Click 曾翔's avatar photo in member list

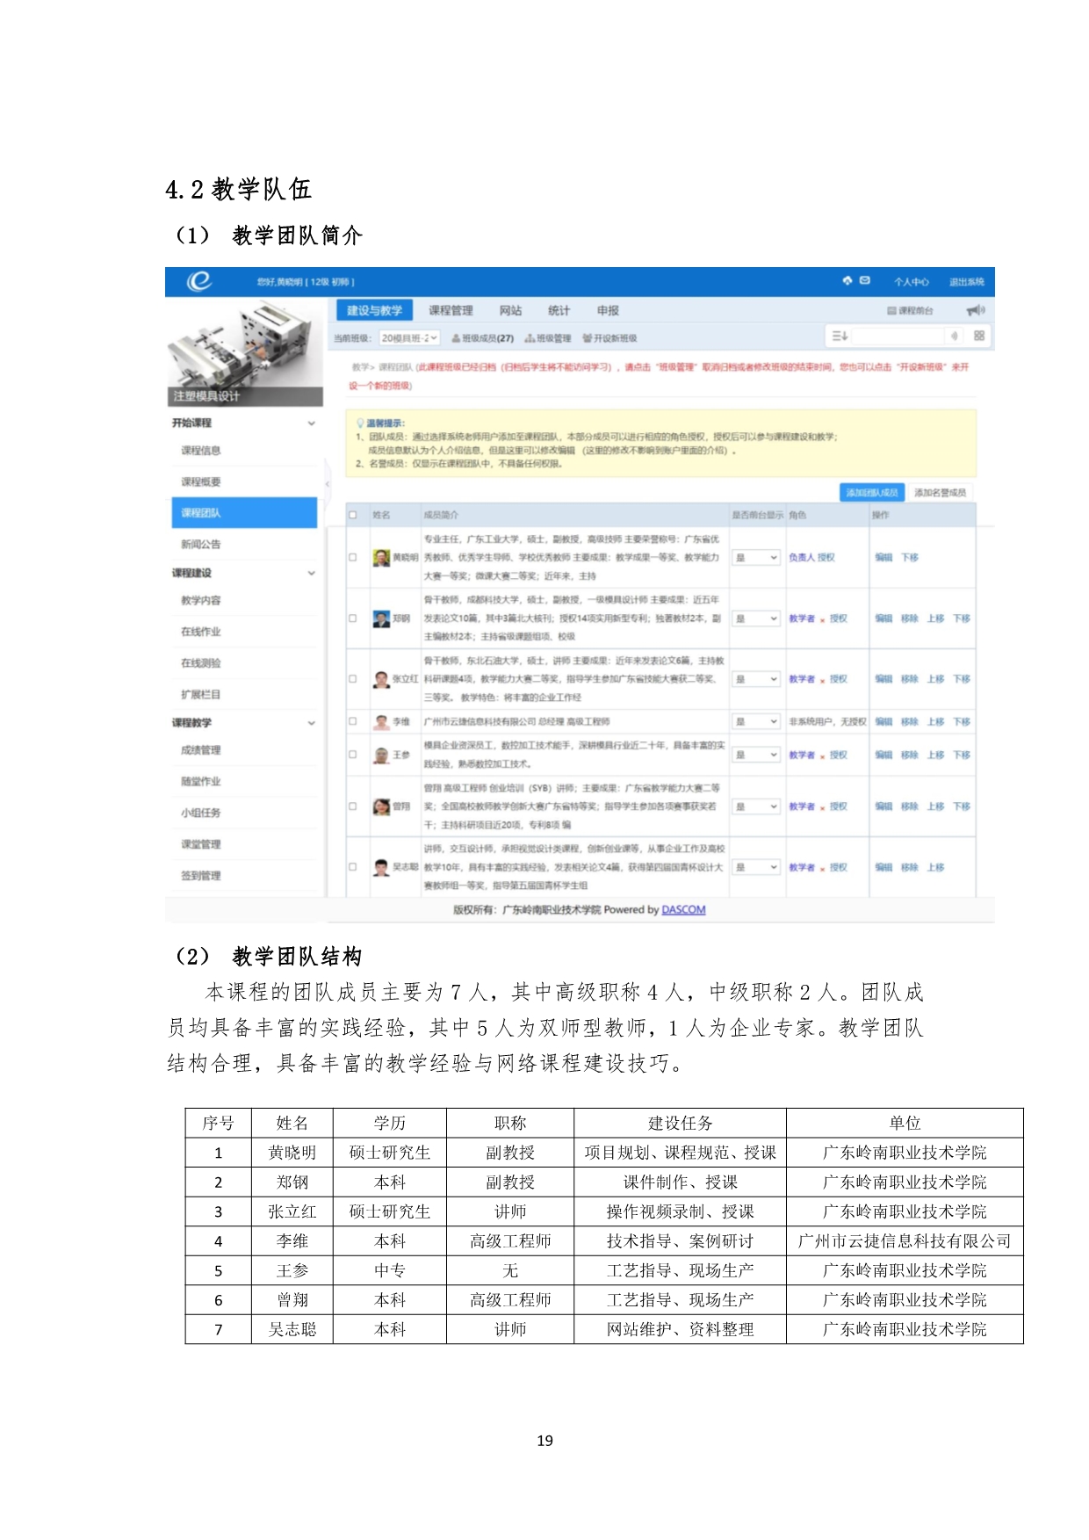[381, 806]
